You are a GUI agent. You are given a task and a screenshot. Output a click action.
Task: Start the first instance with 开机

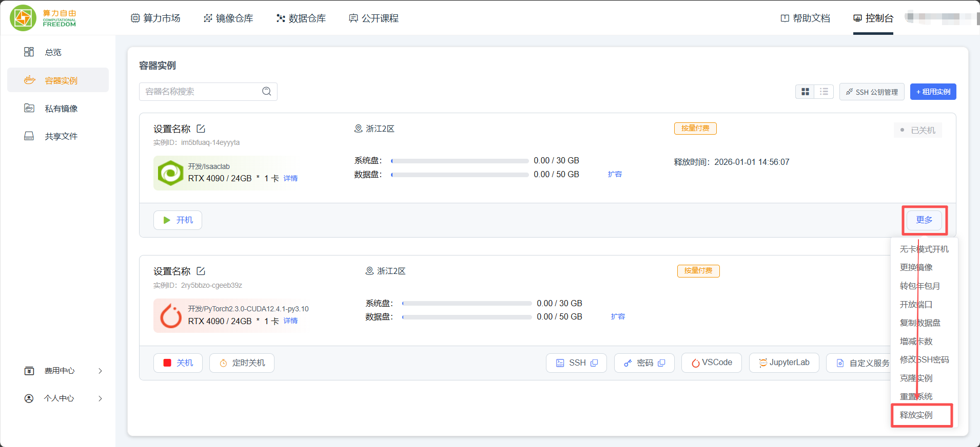tap(178, 220)
